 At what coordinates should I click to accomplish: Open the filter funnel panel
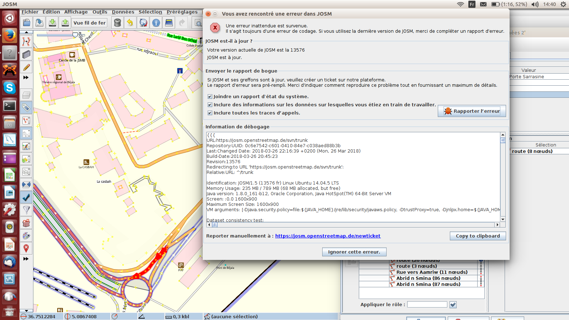(26, 210)
